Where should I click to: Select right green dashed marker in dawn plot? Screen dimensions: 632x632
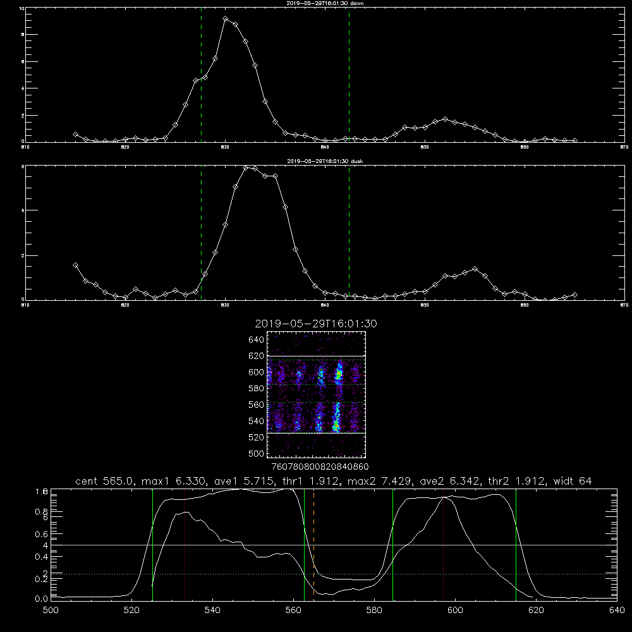coord(349,75)
